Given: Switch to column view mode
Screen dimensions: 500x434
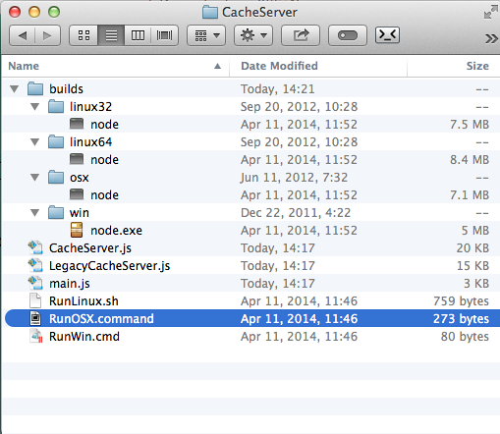Looking at the screenshot, I should click(138, 35).
